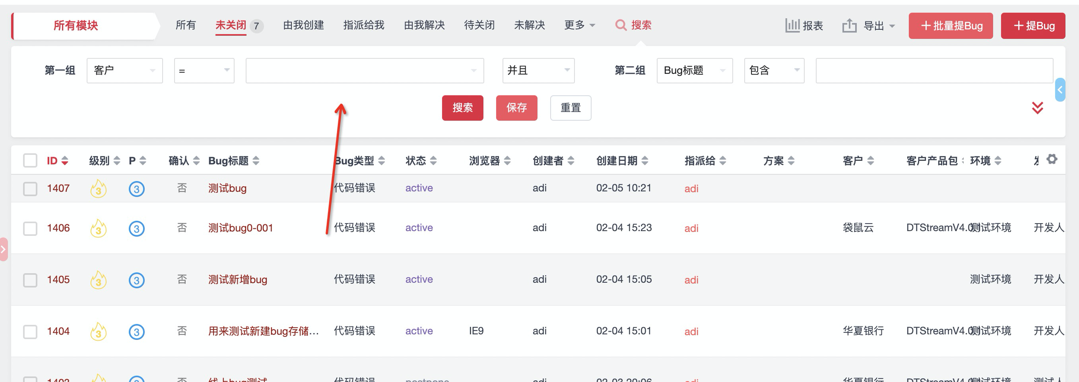Click the red 搜索 button

(x=462, y=108)
